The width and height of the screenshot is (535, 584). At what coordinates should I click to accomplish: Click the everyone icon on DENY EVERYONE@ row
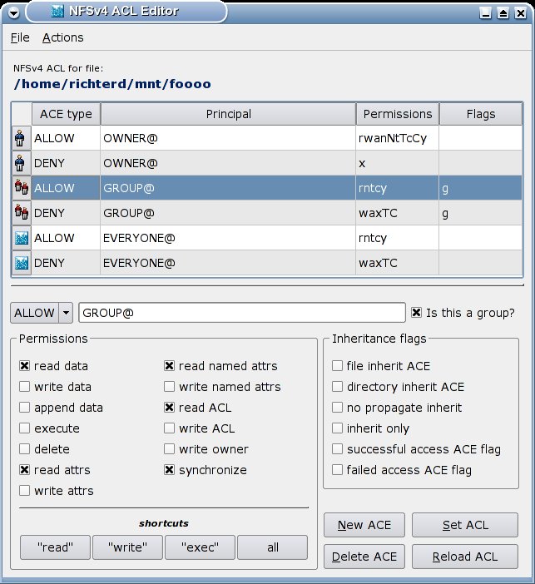[21, 263]
